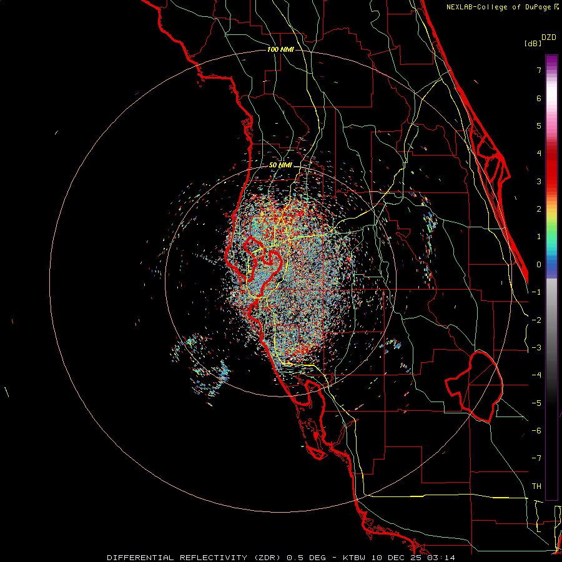Image resolution: width=562 pixels, height=562 pixels.
Task: Click the Differential Reflectivity caption at bottom
Action: tap(281, 558)
